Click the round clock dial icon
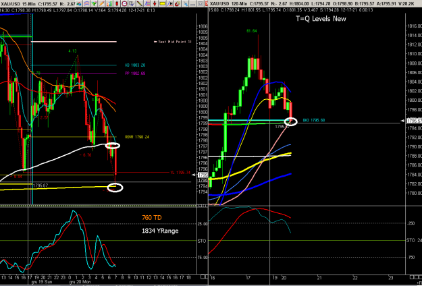 click(124, 4)
